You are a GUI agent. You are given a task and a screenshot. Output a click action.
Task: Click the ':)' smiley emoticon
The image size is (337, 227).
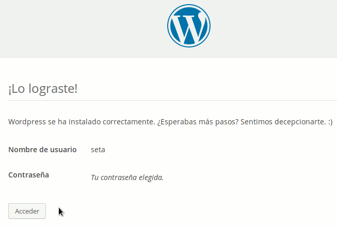pyautogui.click(x=330, y=122)
